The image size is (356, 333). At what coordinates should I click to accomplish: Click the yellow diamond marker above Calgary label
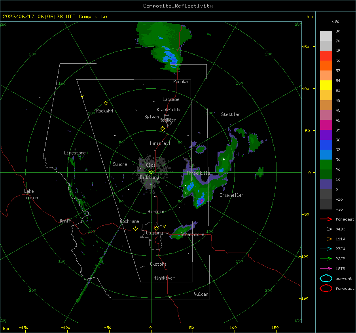tap(156, 228)
